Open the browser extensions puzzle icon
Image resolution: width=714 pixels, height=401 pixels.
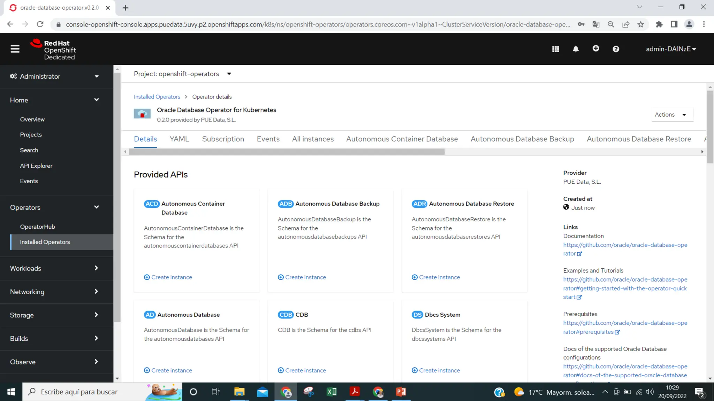point(659,24)
